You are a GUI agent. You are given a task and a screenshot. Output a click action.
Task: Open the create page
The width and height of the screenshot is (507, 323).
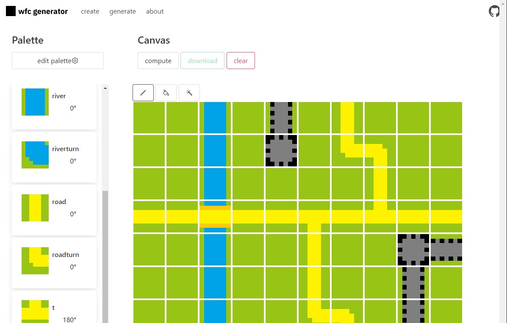pyautogui.click(x=90, y=11)
